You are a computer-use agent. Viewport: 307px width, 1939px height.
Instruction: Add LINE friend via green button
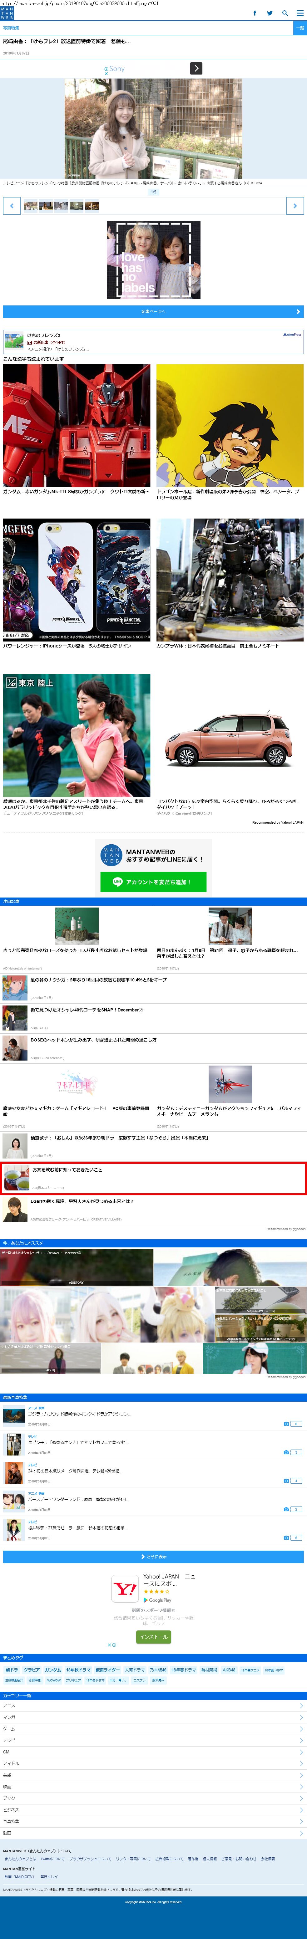[153, 882]
